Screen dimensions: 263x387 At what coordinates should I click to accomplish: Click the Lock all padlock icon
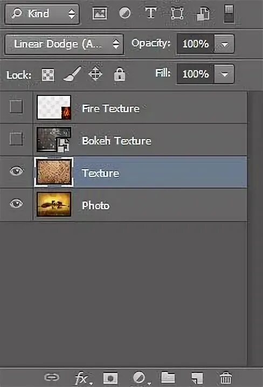click(x=120, y=74)
